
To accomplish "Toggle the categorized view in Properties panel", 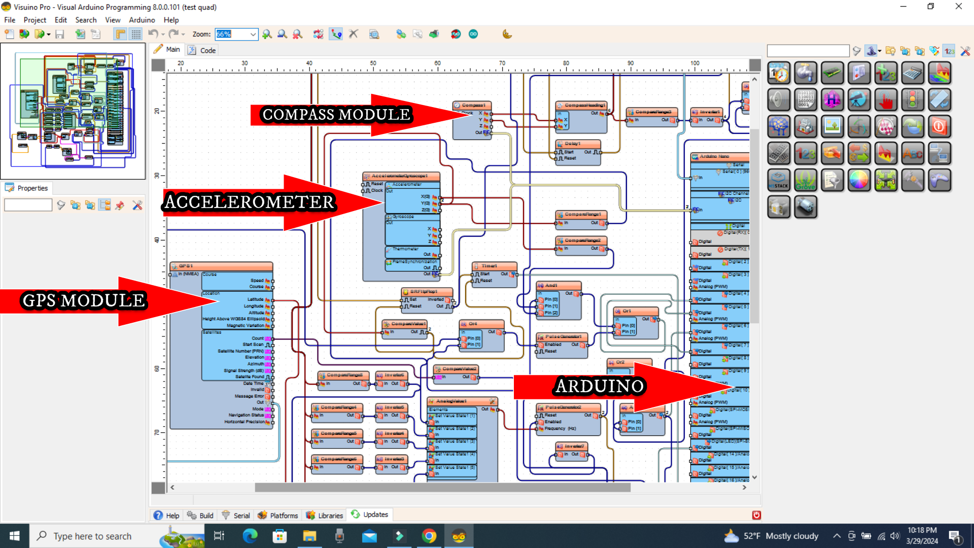I will 105,205.
